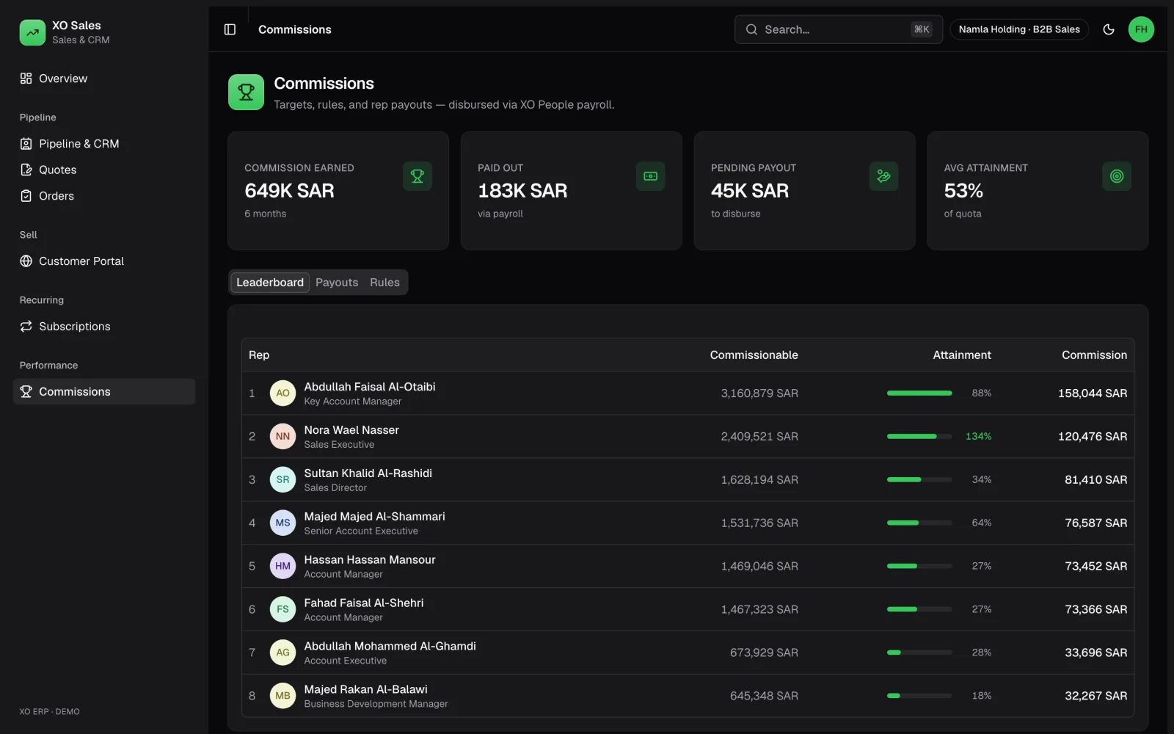Click the Commission column header
1174x734 pixels.
1094,355
